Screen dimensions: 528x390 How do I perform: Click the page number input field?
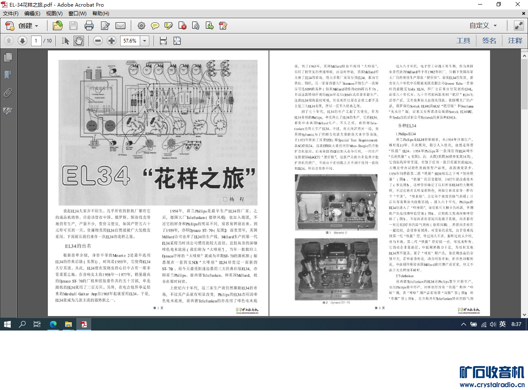[36, 40]
